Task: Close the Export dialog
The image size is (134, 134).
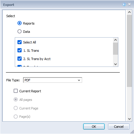Action: (129, 4)
